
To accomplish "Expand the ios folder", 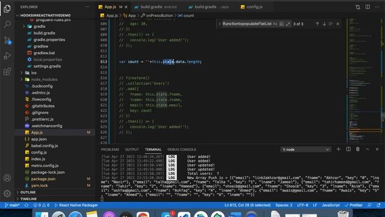I will (34, 73).
